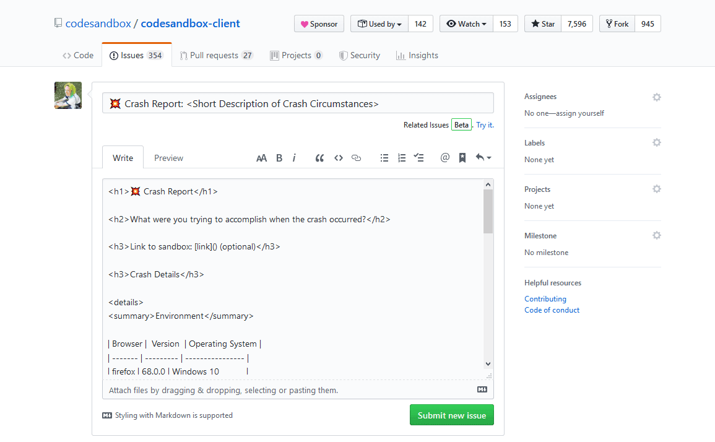The image size is (715, 442).
Task: Add a task list
Action: [418, 157]
